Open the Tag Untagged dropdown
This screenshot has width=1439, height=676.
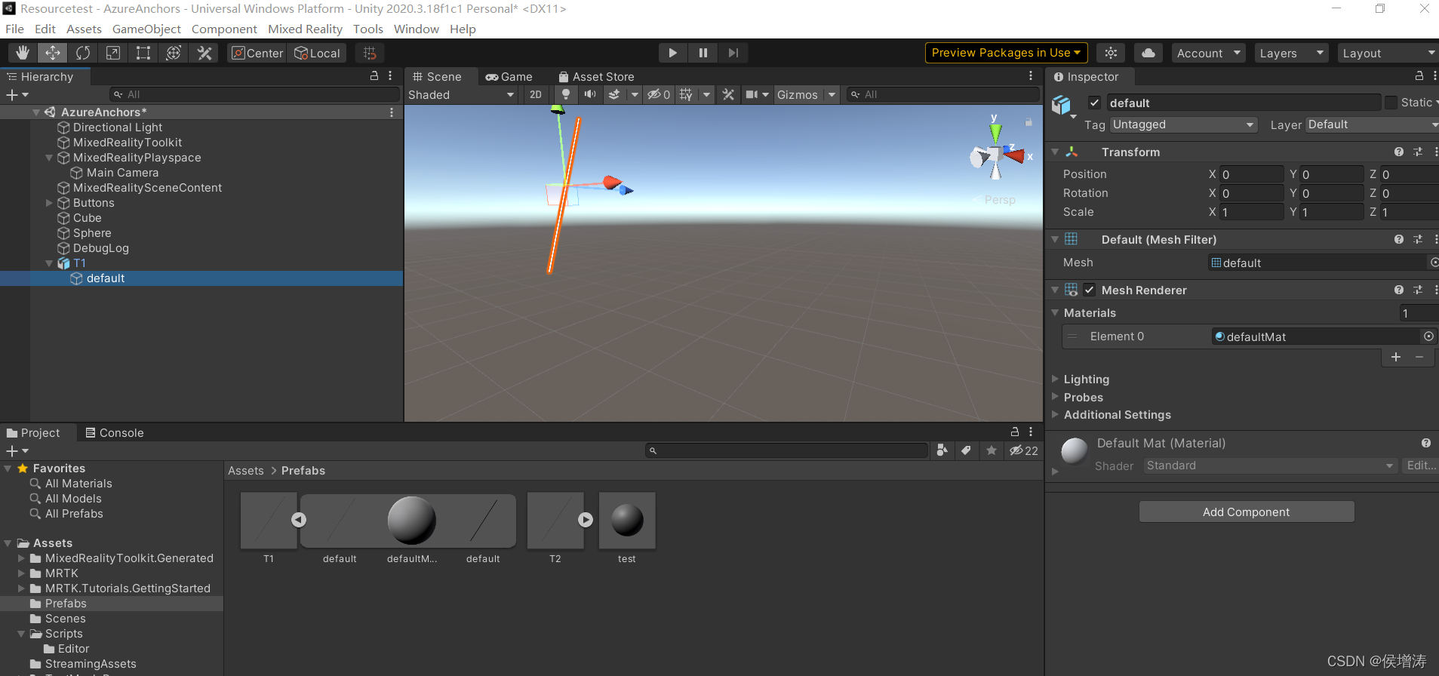coord(1183,124)
